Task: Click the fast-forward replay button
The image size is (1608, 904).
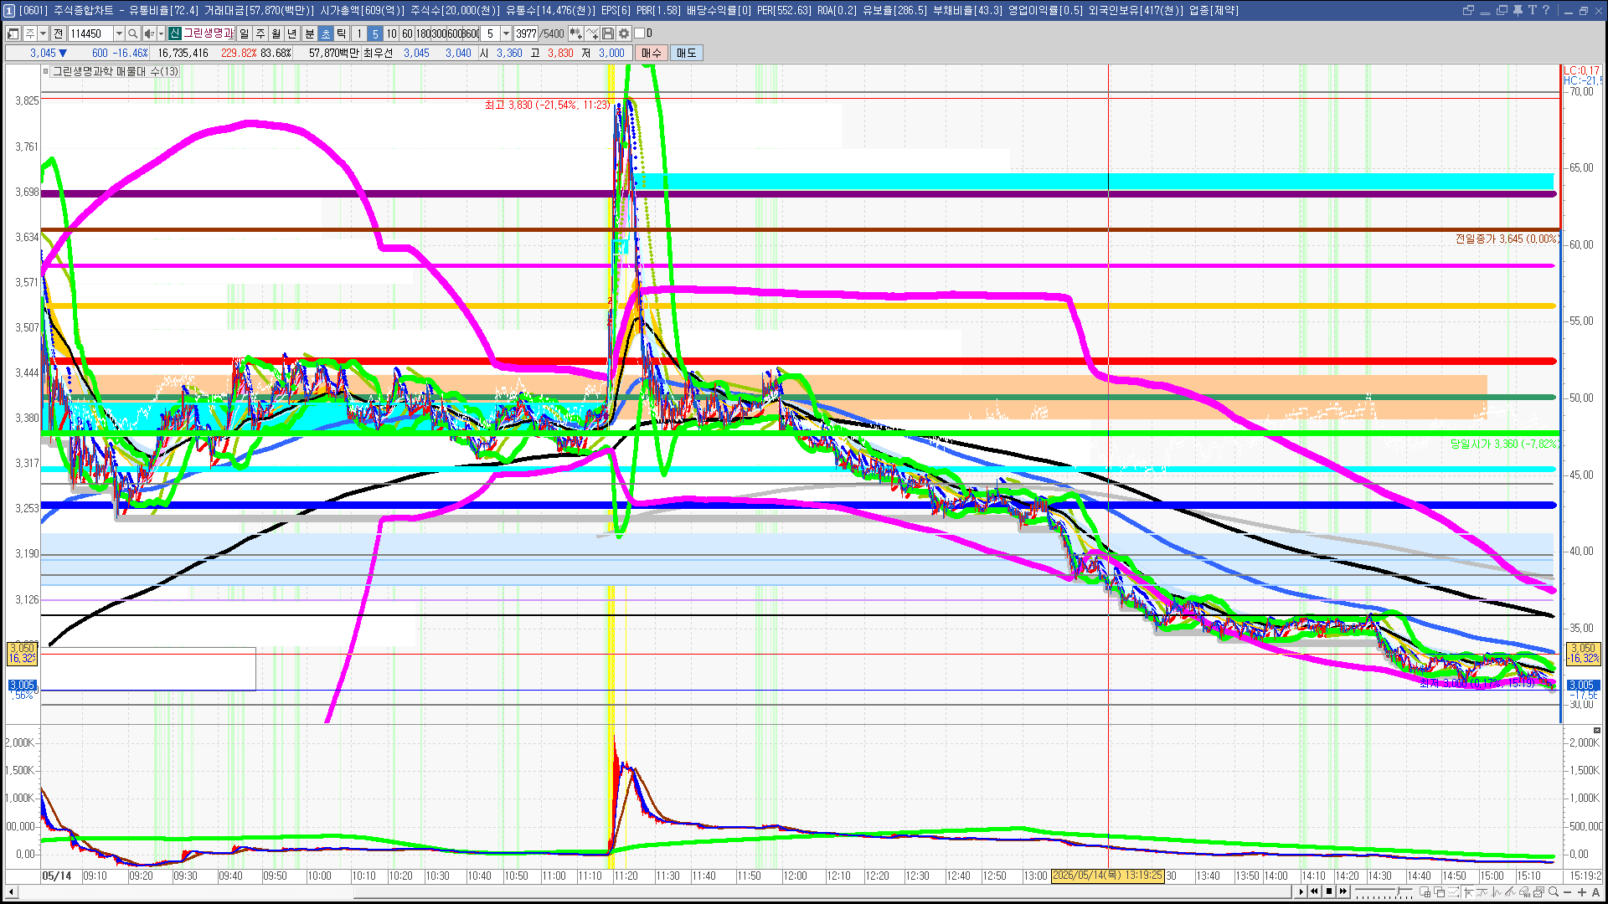Action: coord(1343,891)
